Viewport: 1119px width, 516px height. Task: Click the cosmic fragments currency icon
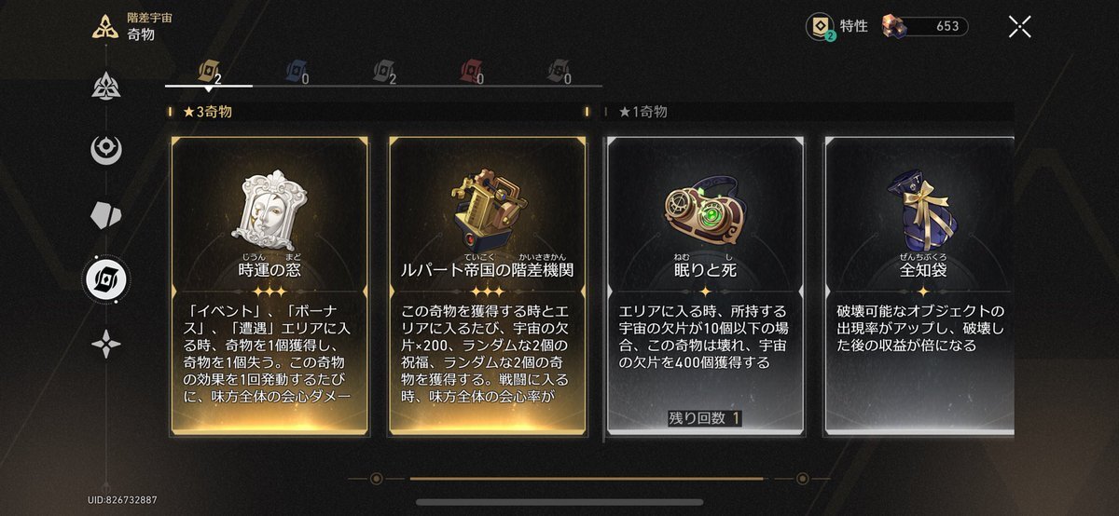coord(892,27)
